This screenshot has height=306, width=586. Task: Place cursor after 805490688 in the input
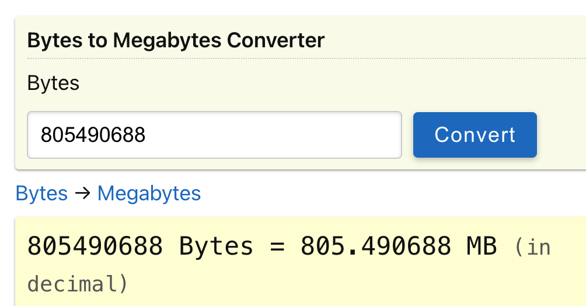click(x=146, y=135)
